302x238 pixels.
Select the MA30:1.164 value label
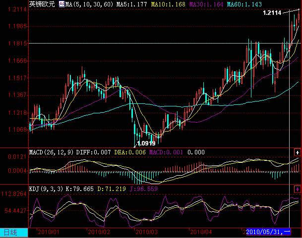pyautogui.click(x=206, y=4)
